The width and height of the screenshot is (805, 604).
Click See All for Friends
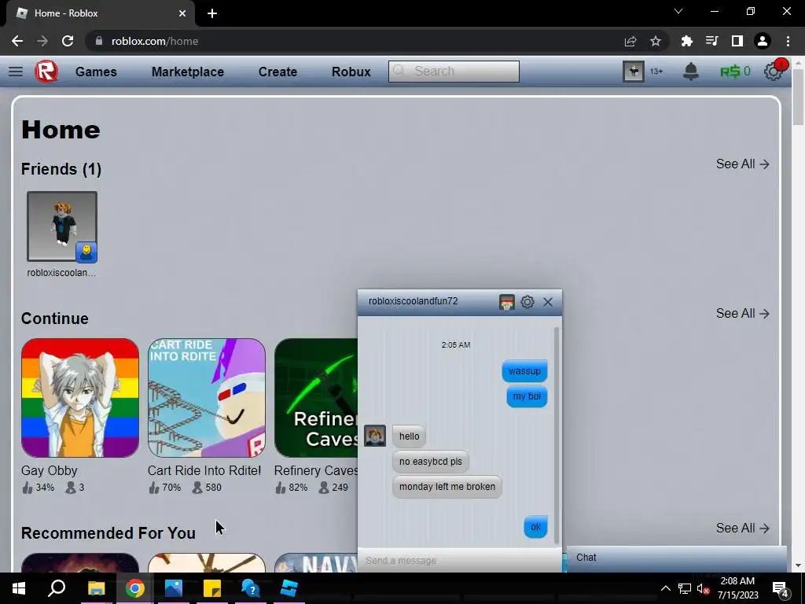click(x=742, y=164)
